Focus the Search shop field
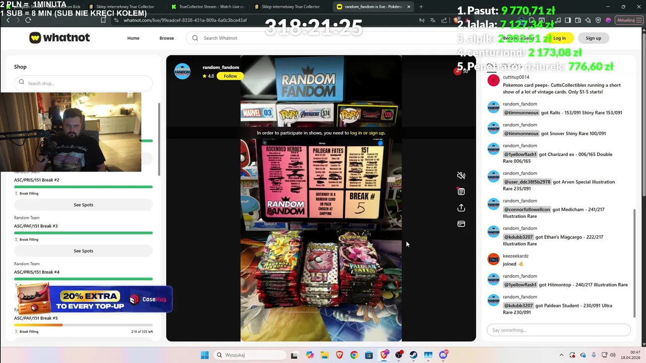 click(x=83, y=83)
